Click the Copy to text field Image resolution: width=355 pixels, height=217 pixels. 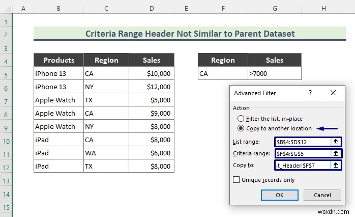[x=302, y=165]
